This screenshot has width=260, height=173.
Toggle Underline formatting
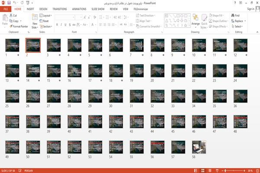65,25
